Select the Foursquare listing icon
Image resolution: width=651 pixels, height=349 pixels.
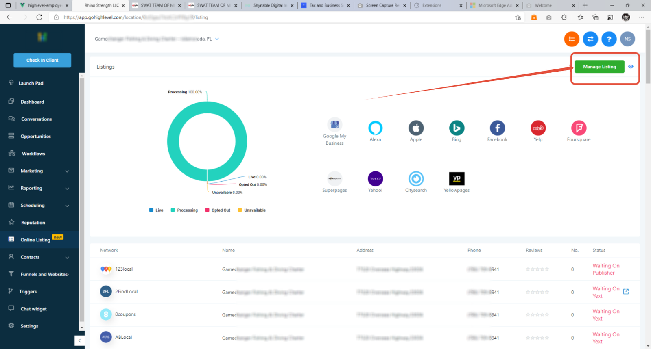579,128
